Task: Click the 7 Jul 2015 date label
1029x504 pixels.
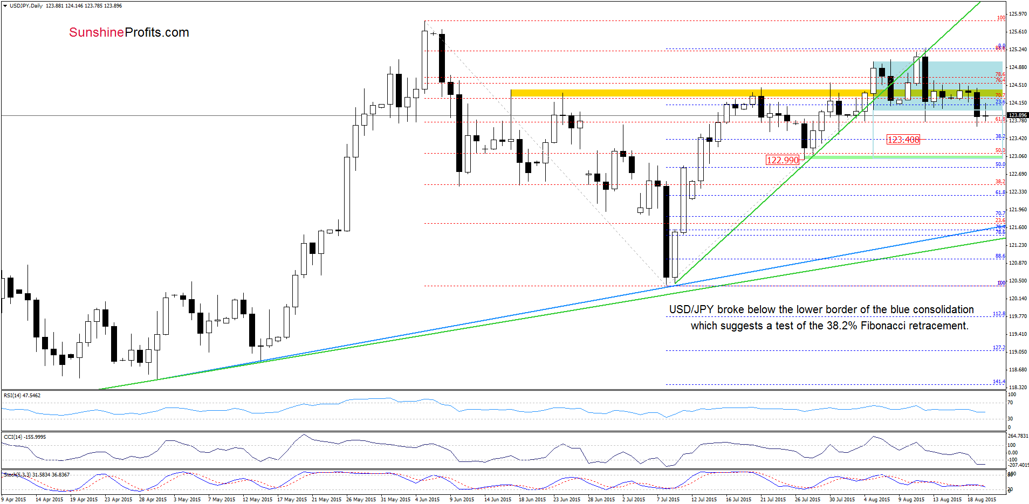Action: [669, 500]
